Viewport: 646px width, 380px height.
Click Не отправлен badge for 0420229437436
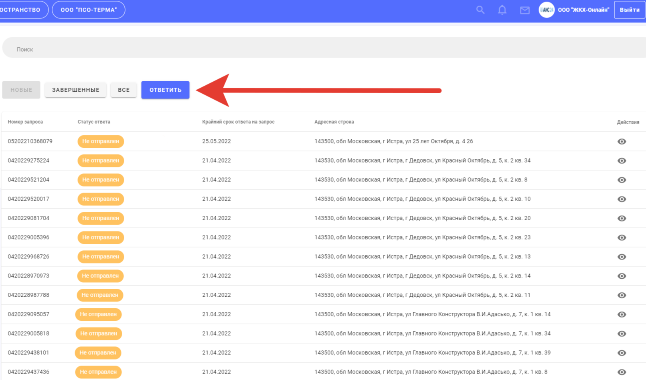98,372
